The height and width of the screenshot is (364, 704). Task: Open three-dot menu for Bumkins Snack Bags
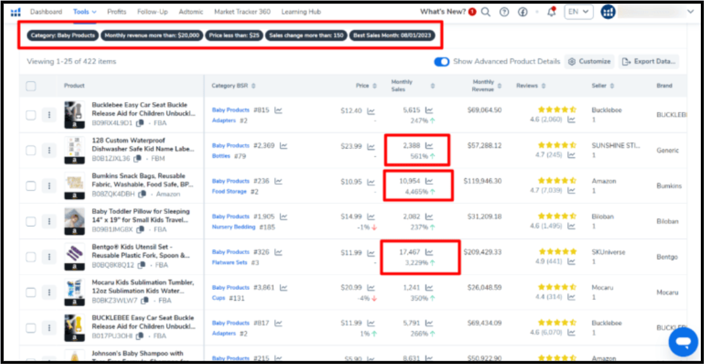(x=49, y=186)
